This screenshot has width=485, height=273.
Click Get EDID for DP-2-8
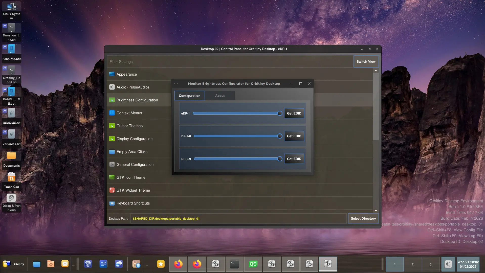point(294,136)
